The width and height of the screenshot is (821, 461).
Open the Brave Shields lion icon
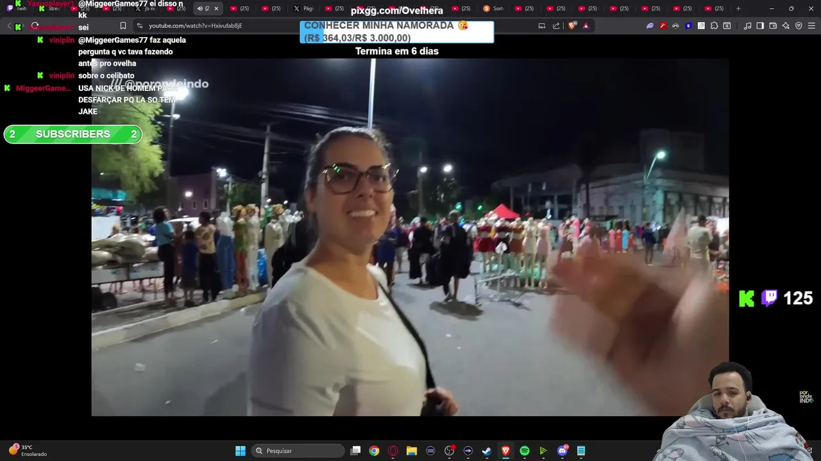[x=572, y=26]
